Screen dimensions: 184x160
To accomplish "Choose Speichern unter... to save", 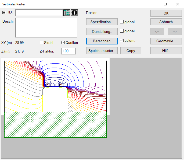I will (x=102, y=51).
